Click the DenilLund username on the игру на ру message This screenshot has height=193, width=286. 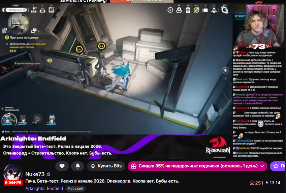[x=242, y=79]
